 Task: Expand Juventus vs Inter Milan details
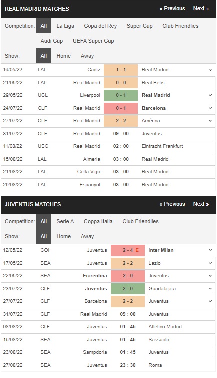[210, 250]
